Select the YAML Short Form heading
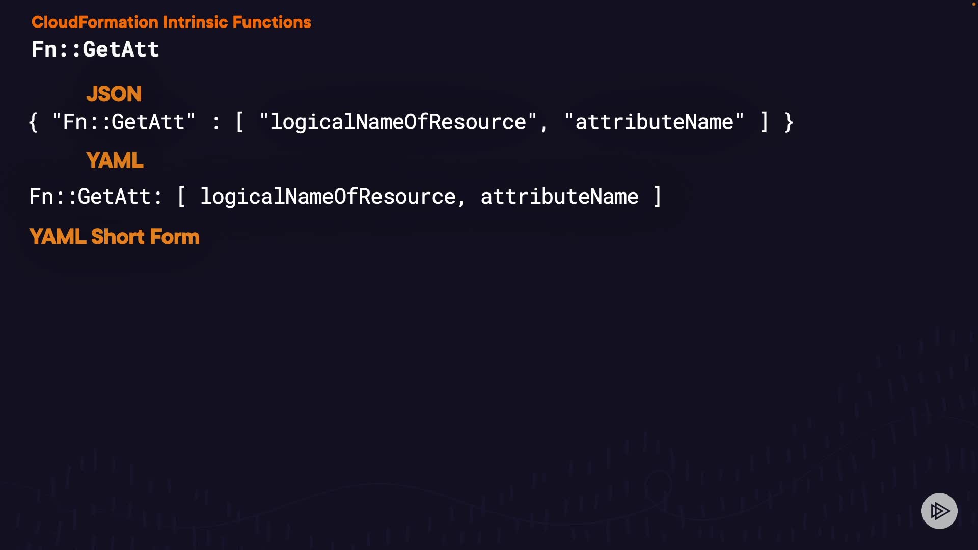 coord(114,237)
